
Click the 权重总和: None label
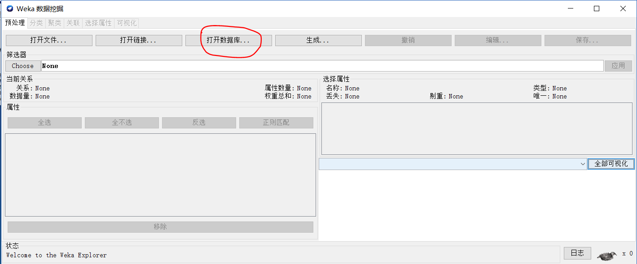tap(288, 97)
